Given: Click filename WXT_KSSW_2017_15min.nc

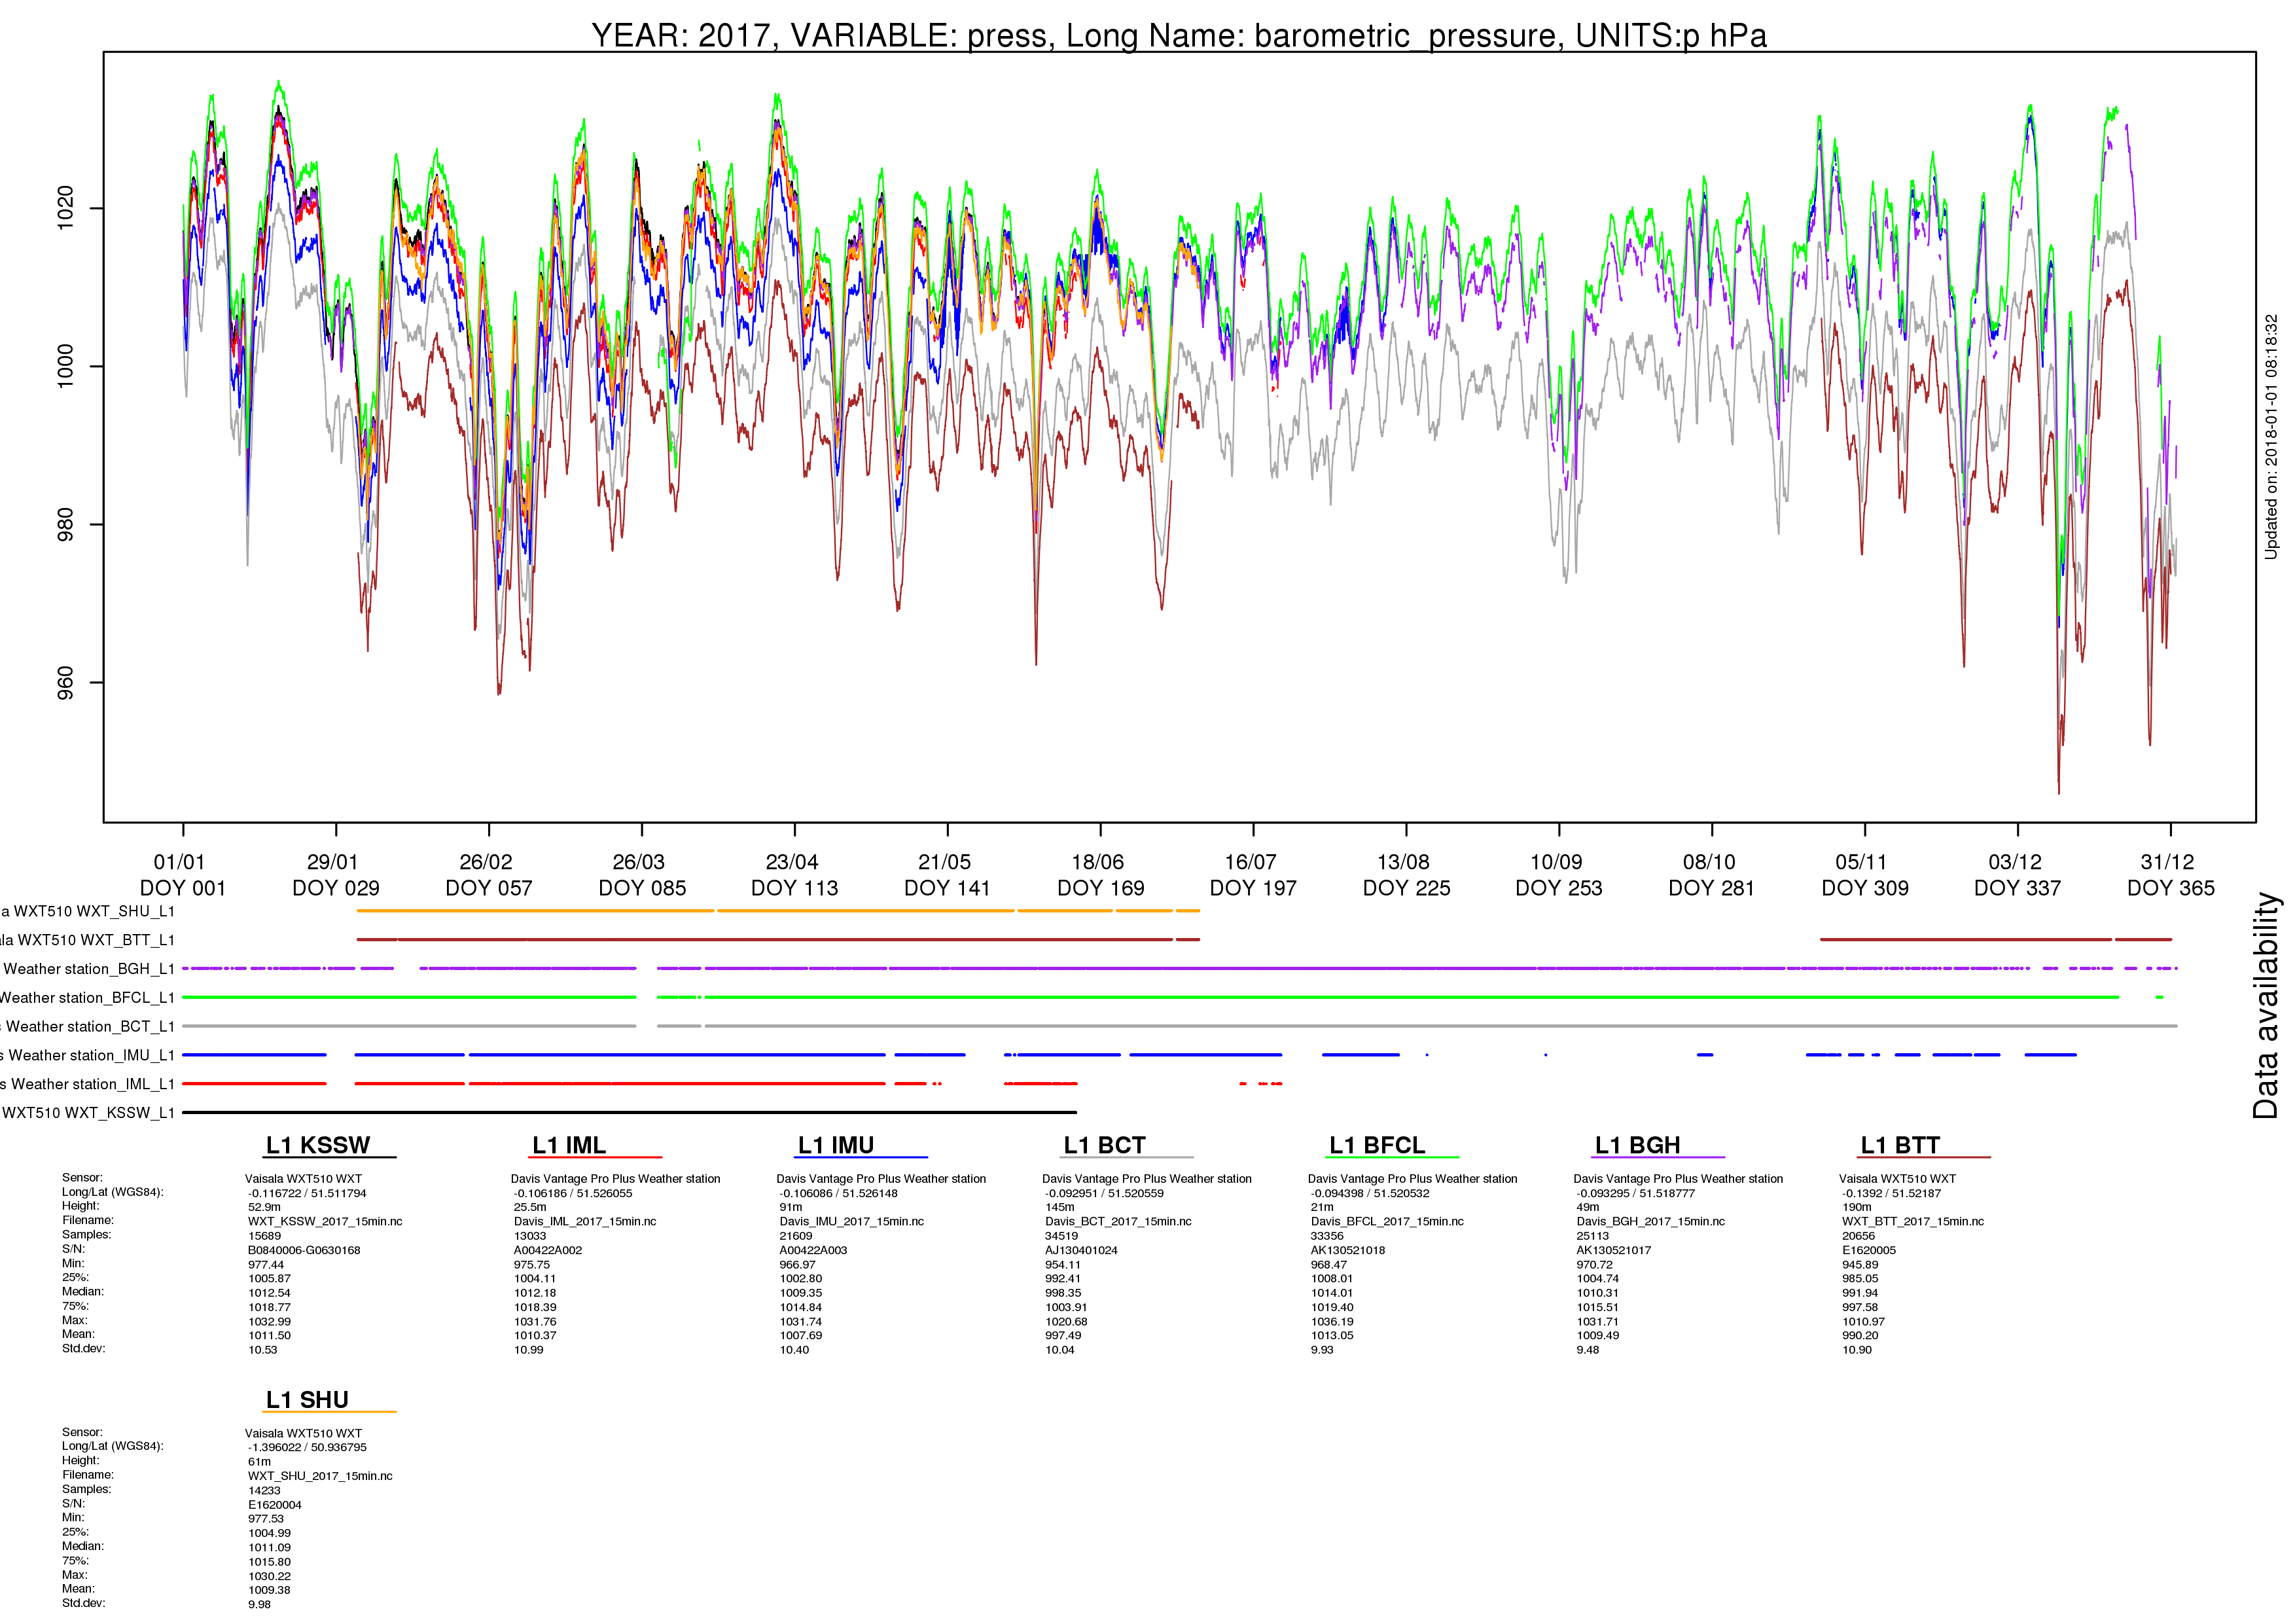Looking at the screenshot, I should tap(325, 1222).
